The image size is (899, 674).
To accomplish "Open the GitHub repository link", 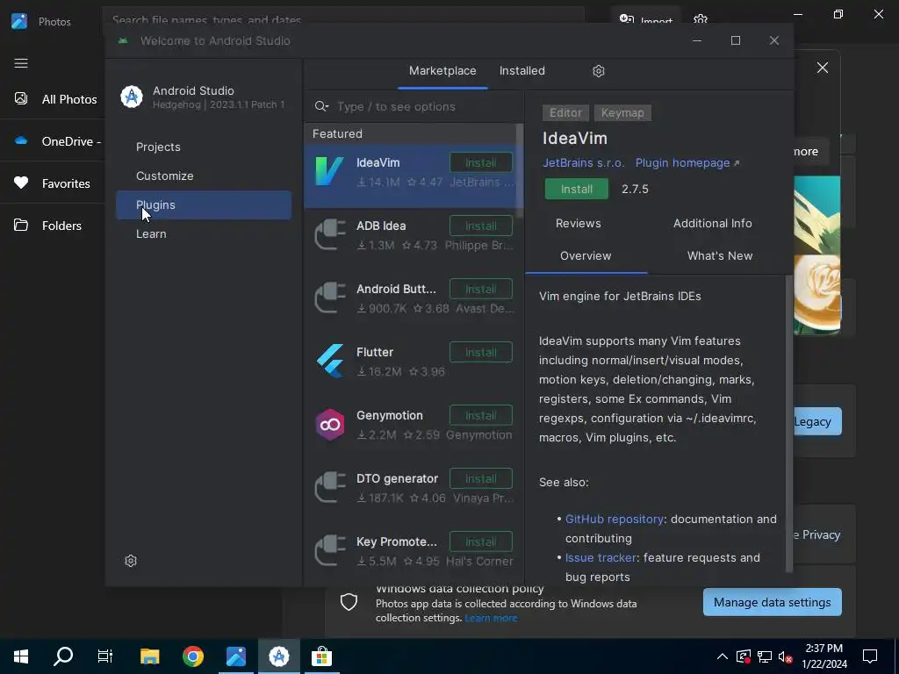I will point(614,519).
